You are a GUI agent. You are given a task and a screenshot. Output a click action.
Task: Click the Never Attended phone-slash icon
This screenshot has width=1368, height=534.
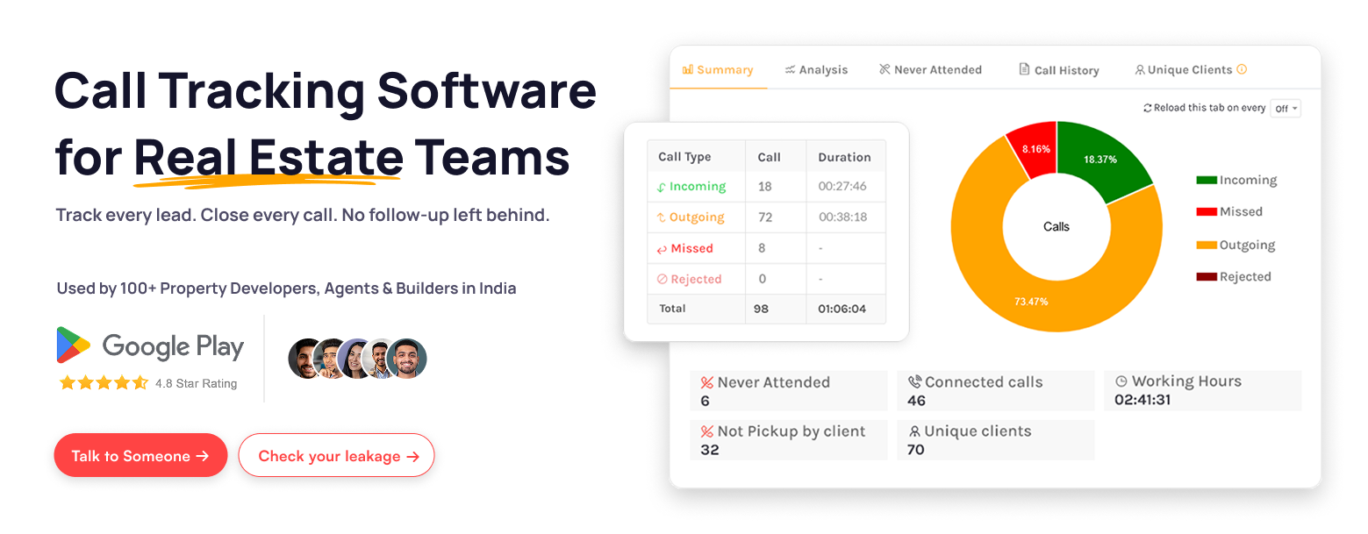coord(884,68)
